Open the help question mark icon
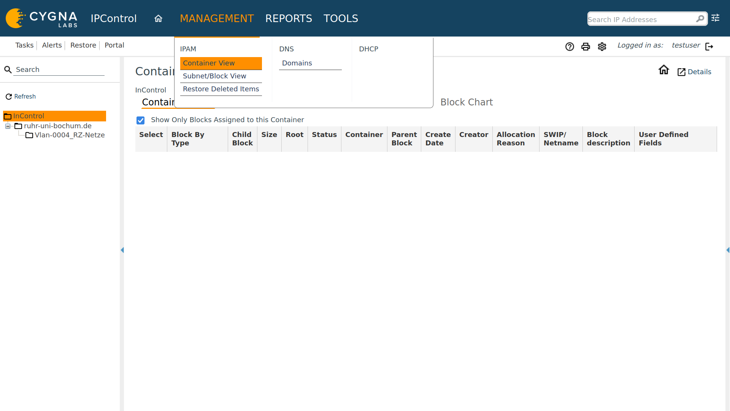The width and height of the screenshot is (730, 411). click(570, 46)
